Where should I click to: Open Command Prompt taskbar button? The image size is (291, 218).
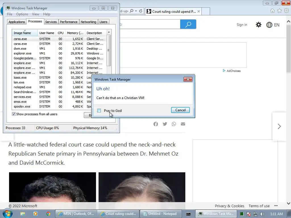coord(188,214)
